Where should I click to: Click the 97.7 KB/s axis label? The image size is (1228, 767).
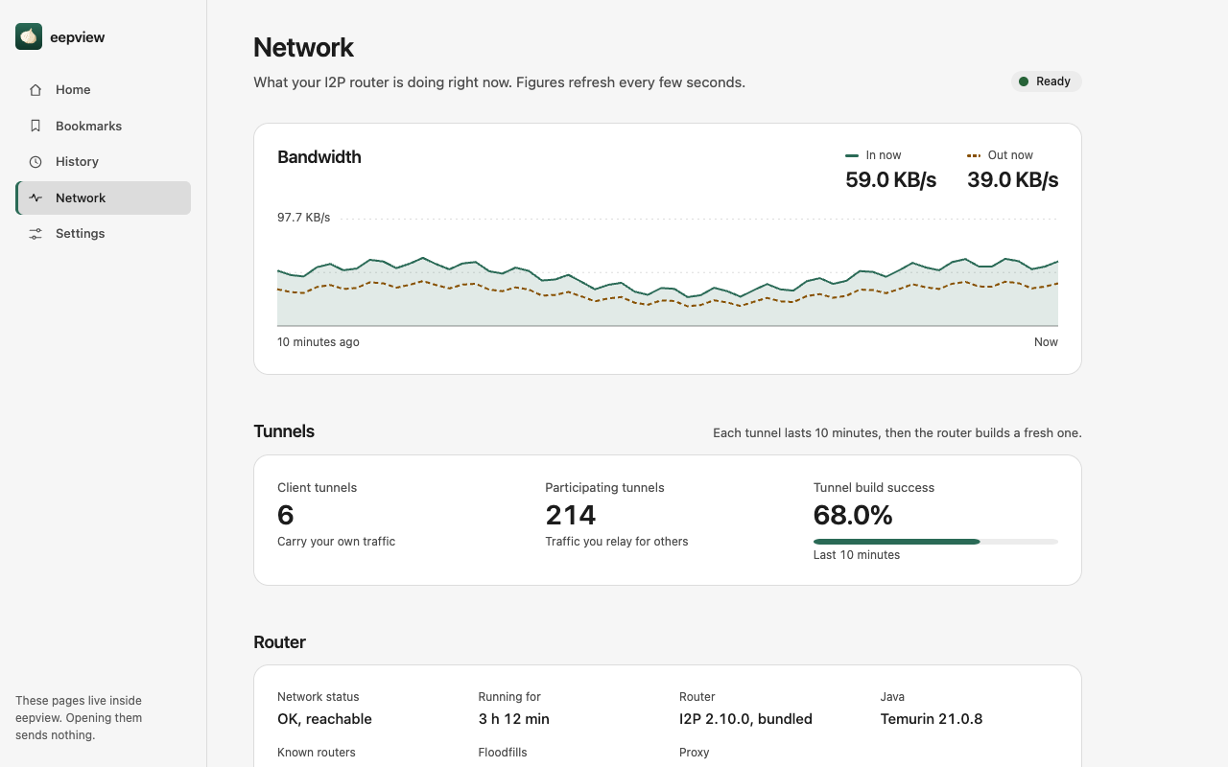tap(304, 218)
